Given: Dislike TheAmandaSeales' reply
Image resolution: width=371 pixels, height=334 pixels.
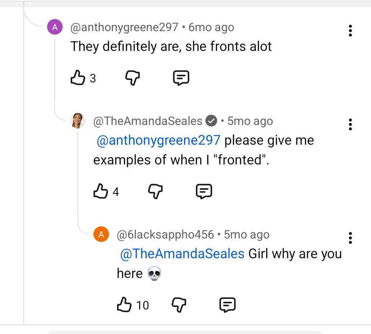Looking at the screenshot, I should point(155,191).
